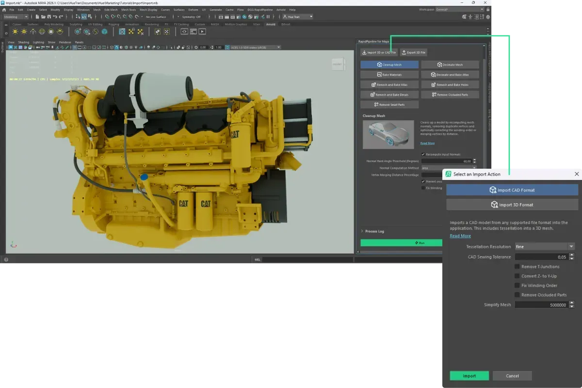This screenshot has width=582, height=388.
Task: Enable the Remove T-Junctions checkbox
Action: (x=517, y=267)
